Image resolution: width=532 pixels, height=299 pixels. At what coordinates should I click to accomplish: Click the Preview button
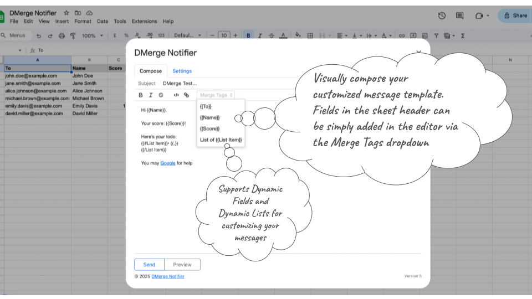coord(182,265)
